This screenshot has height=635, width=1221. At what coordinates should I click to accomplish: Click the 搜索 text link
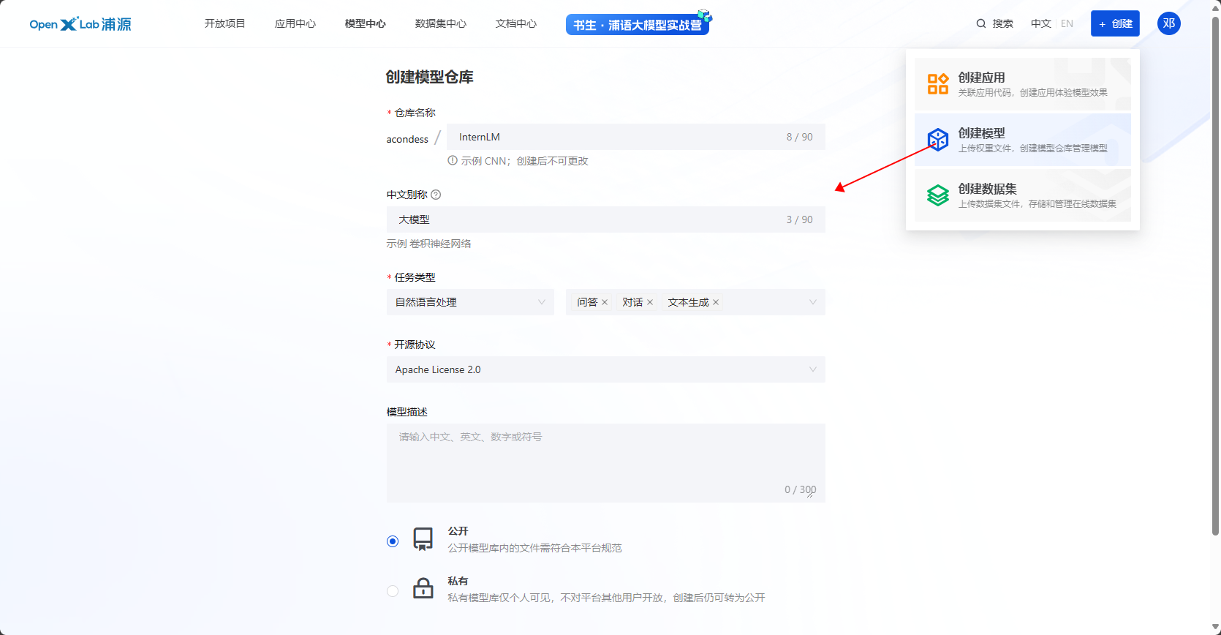pos(1002,23)
